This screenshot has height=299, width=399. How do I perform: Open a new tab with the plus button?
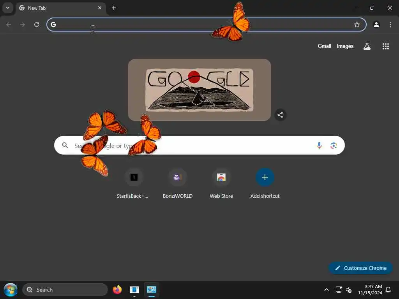(114, 8)
